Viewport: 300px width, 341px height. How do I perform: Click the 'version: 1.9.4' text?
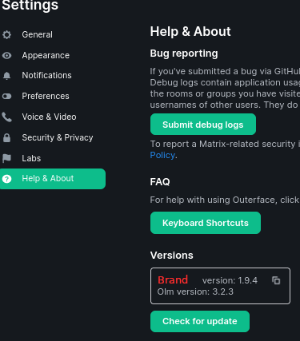point(230,280)
